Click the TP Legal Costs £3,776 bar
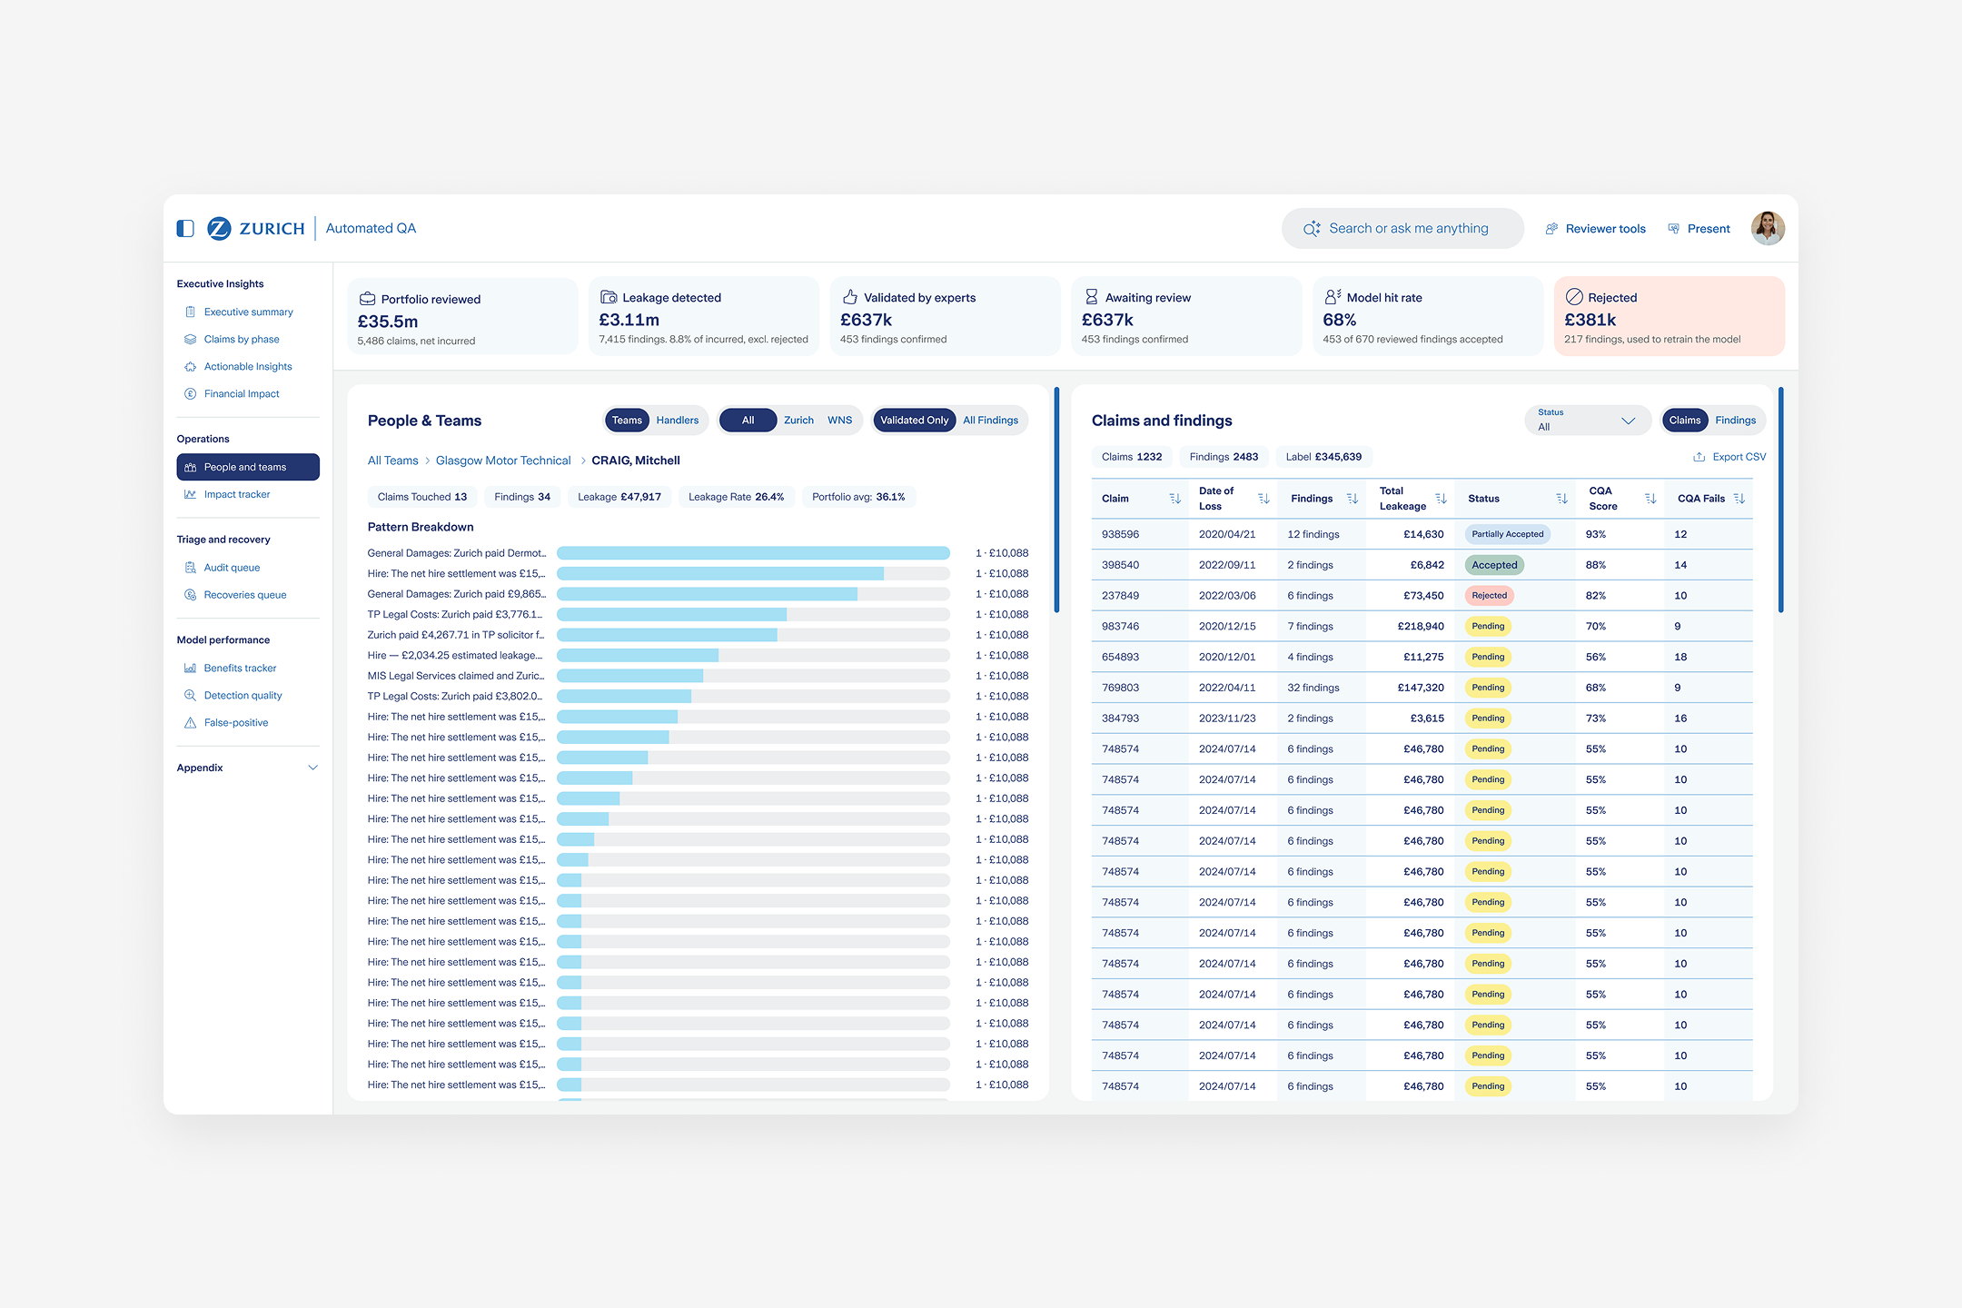Viewport: 1962px width, 1308px height. [753, 615]
